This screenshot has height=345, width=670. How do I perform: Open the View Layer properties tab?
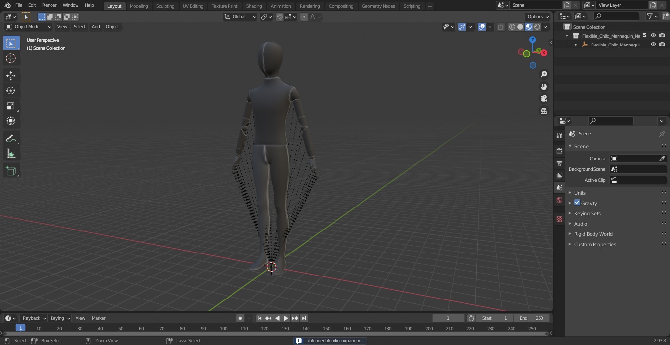(x=559, y=175)
